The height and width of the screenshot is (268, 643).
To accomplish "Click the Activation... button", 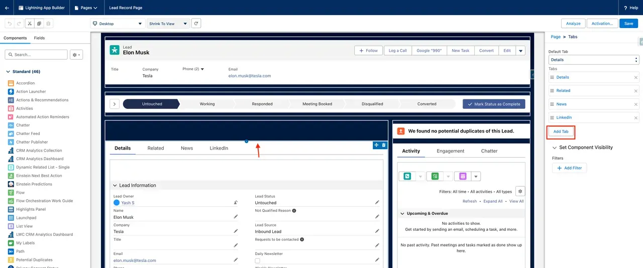I will [602, 24].
